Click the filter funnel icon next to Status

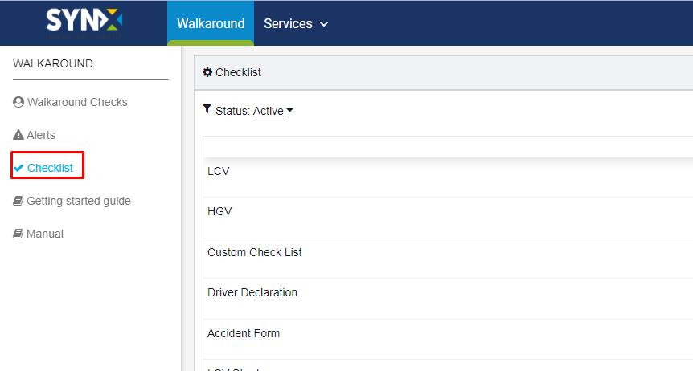tap(207, 109)
